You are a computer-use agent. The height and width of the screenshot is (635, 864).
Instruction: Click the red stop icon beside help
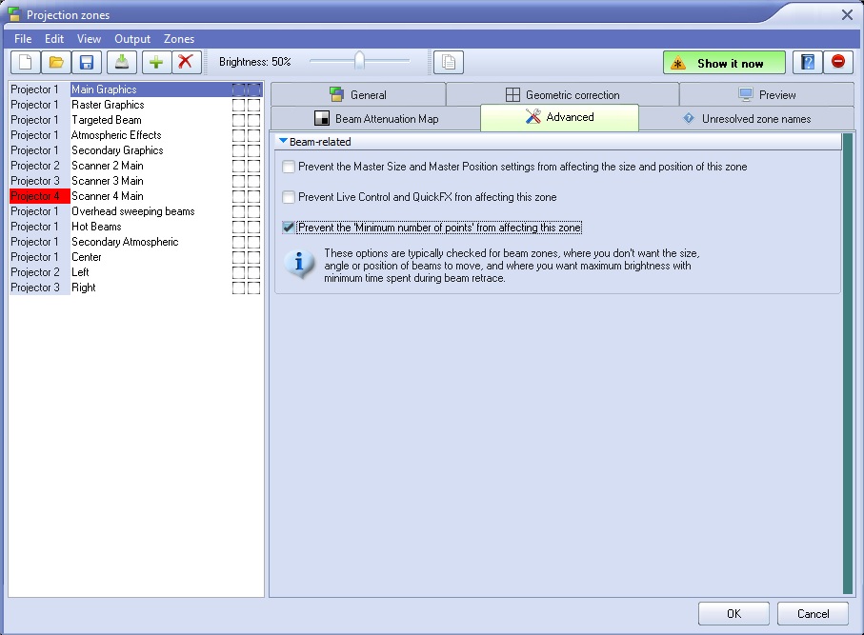pos(837,63)
